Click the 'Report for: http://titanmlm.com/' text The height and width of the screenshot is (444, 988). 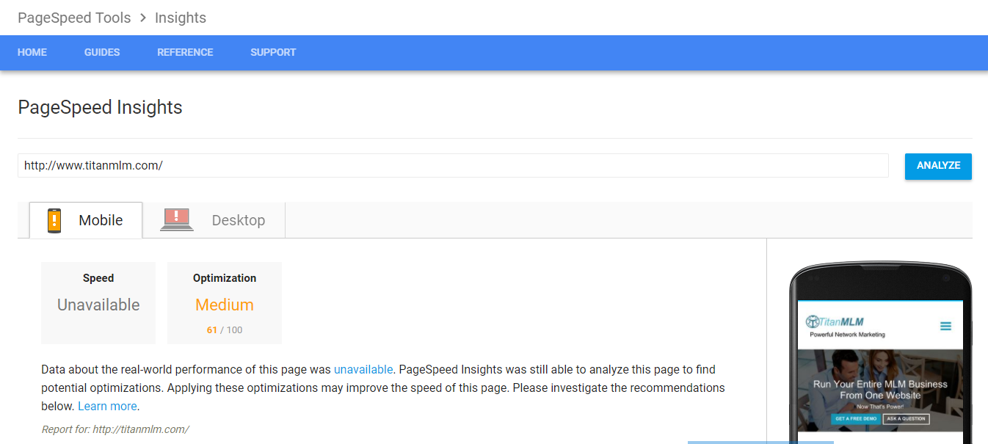[x=115, y=429]
